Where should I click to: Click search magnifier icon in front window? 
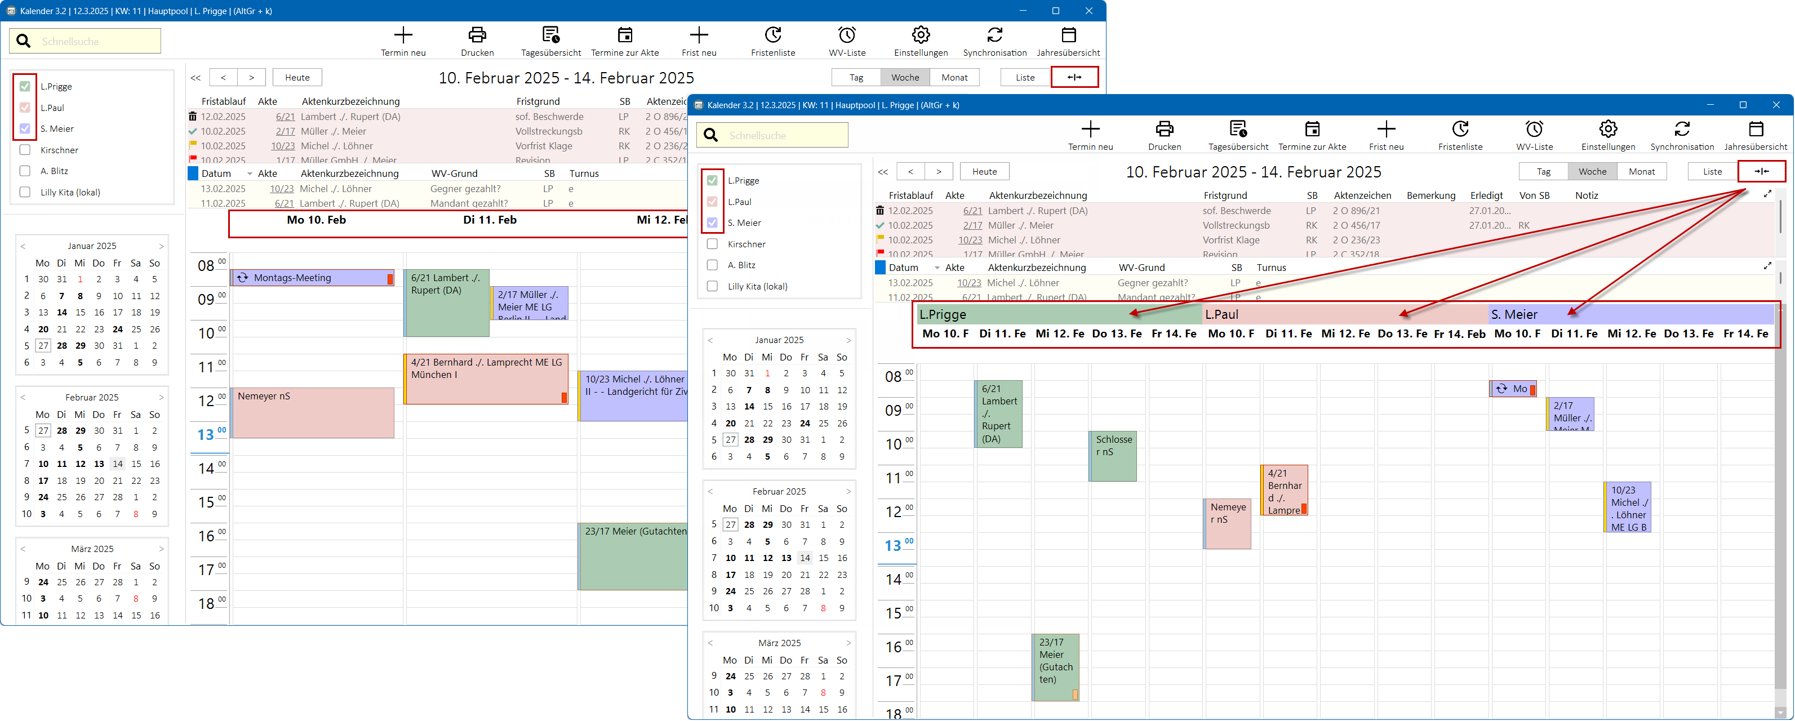711,135
